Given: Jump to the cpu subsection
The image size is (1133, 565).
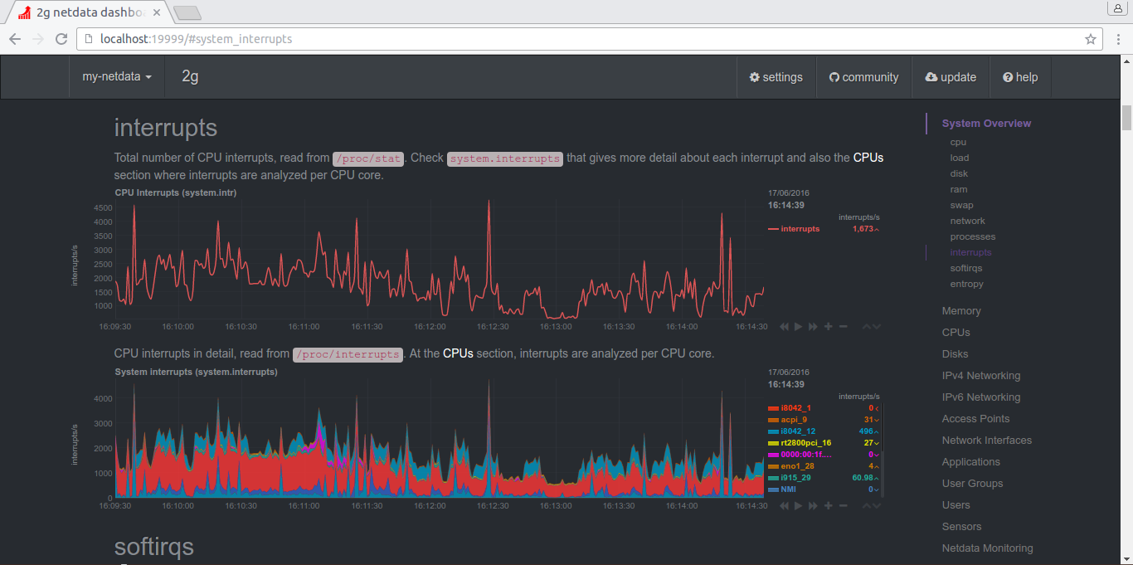Looking at the screenshot, I should pos(958,142).
